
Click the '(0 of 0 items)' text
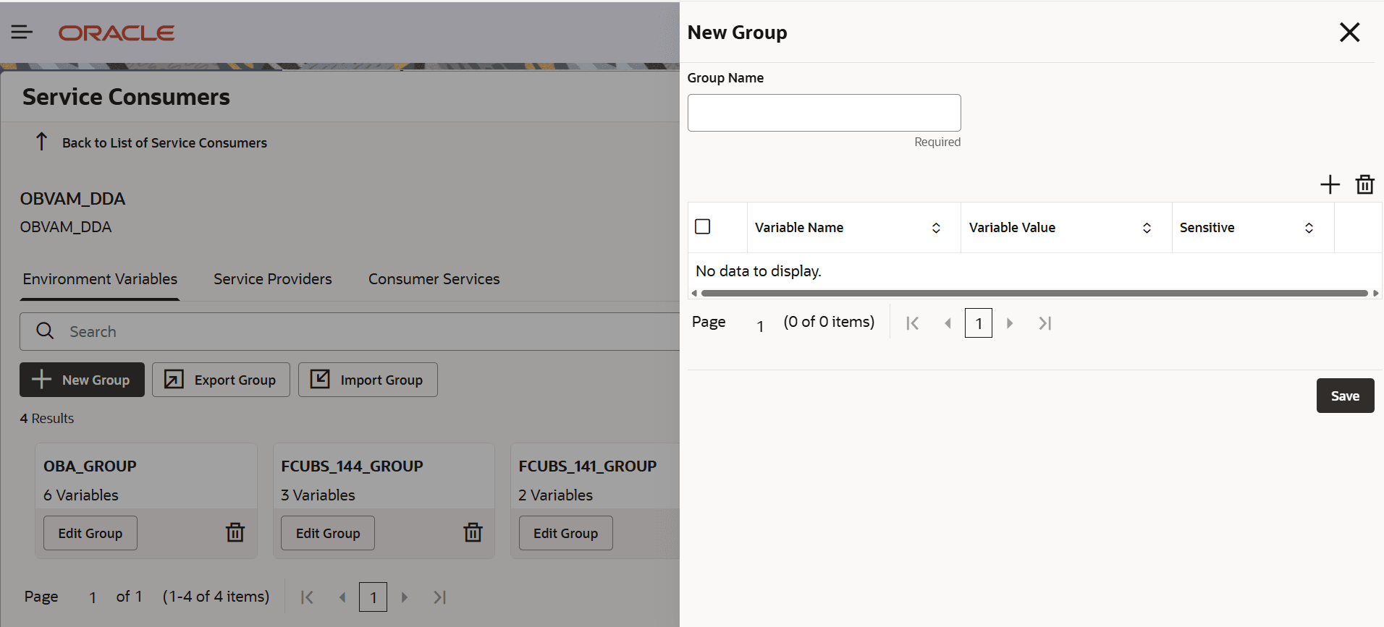point(829,322)
